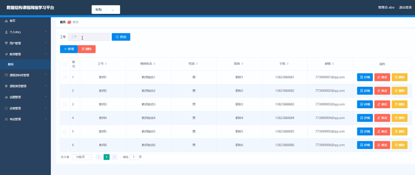
Task: Toggle the select-all checkbox in table header
Action: (x=65, y=64)
